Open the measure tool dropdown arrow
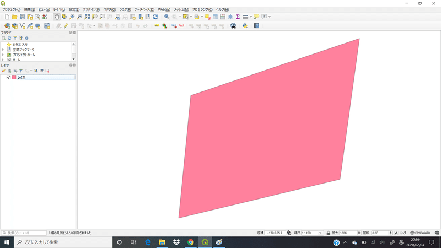The width and height of the screenshot is (441, 248). point(251,17)
